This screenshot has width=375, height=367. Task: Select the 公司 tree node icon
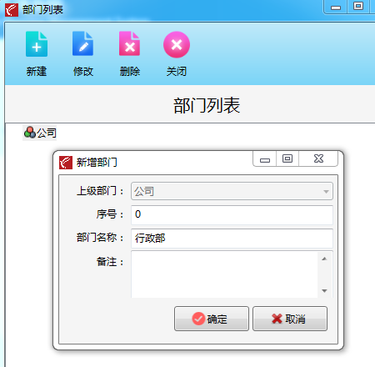coord(30,133)
